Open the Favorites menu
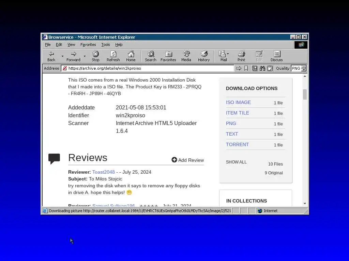The image size is (349, 261). [x=88, y=45]
